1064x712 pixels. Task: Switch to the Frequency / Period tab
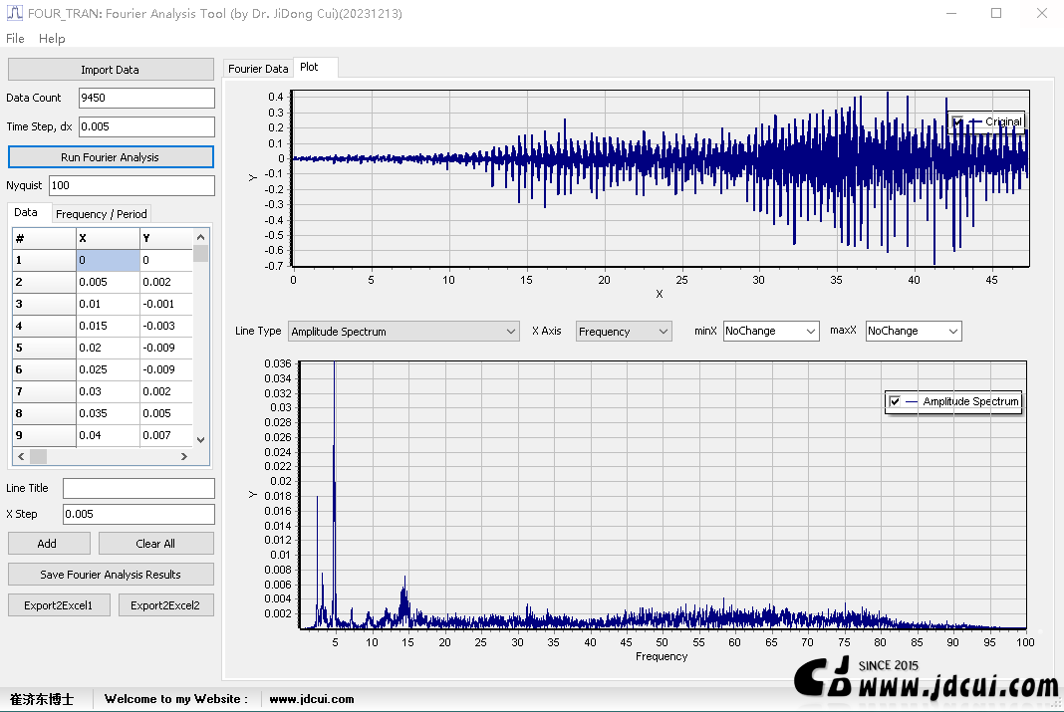point(101,214)
